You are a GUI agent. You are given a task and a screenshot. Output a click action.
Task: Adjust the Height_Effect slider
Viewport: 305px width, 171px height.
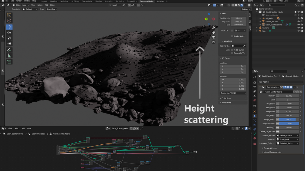click(x=289, y=120)
